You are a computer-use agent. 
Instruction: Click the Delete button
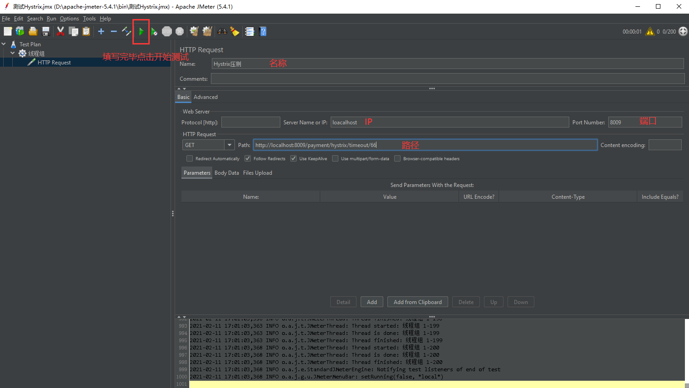point(466,302)
